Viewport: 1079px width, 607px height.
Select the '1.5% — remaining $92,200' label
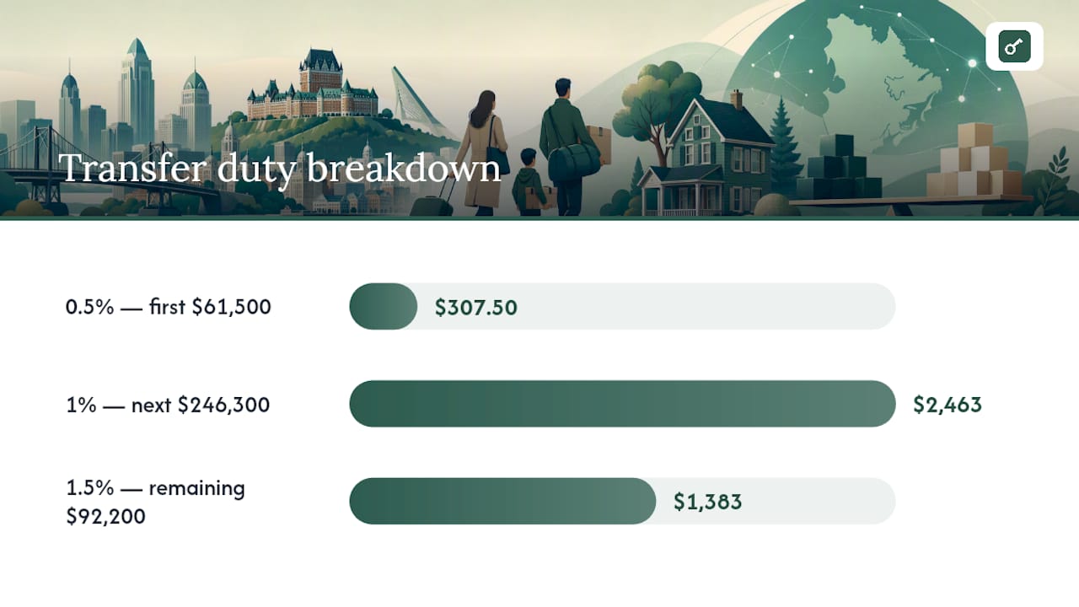point(156,502)
